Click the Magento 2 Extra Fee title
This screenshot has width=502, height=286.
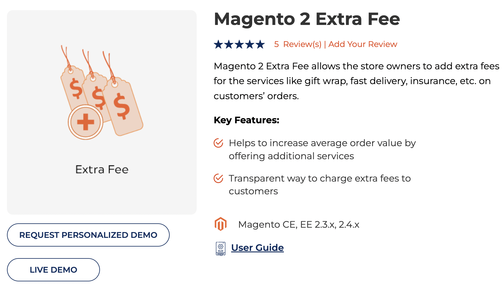click(x=306, y=19)
